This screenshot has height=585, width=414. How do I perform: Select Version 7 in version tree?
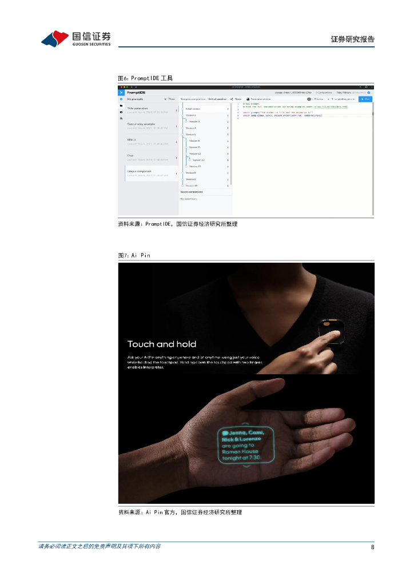click(x=194, y=147)
